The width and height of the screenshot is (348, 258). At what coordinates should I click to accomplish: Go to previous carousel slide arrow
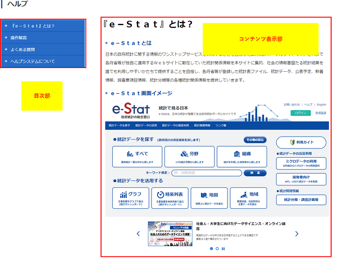[x=138, y=234]
